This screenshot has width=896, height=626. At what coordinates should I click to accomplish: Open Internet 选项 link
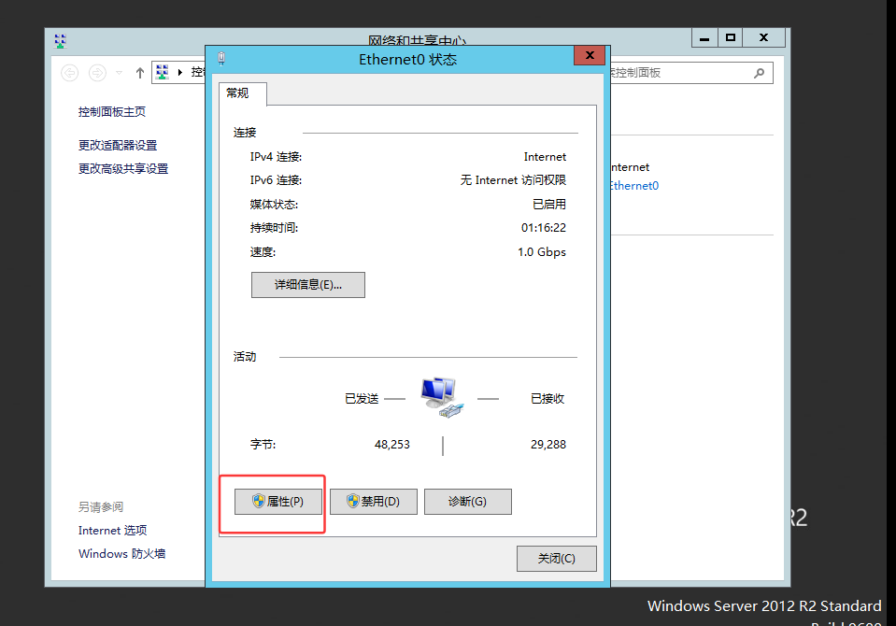coord(112,531)
